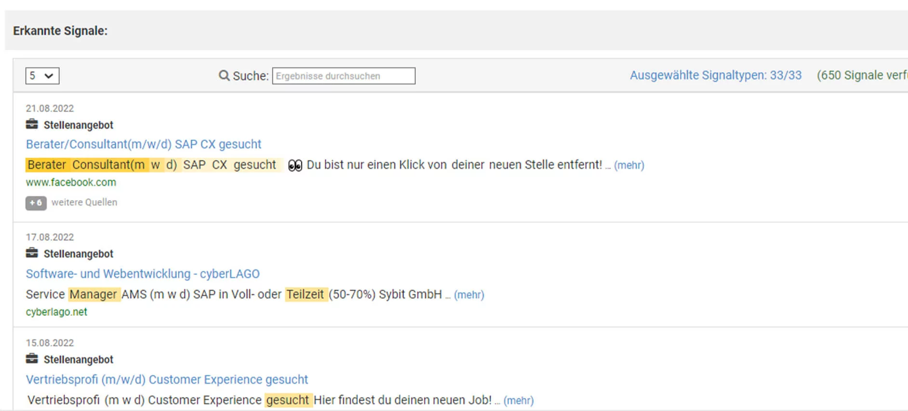Click 'Erkannte Signale:' heading
Viewport: 908px width, 411px height.
pos(60,31)
